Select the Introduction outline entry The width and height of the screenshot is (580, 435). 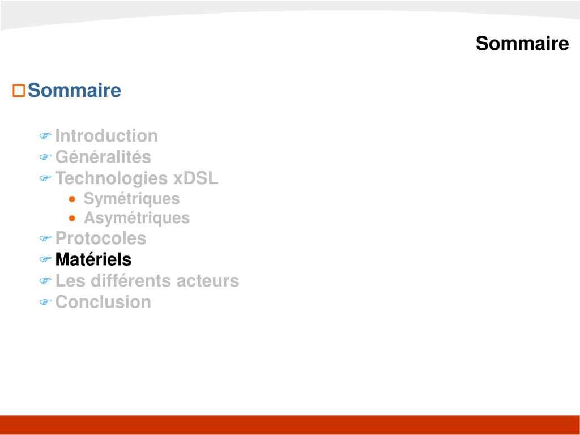(106, 135)
